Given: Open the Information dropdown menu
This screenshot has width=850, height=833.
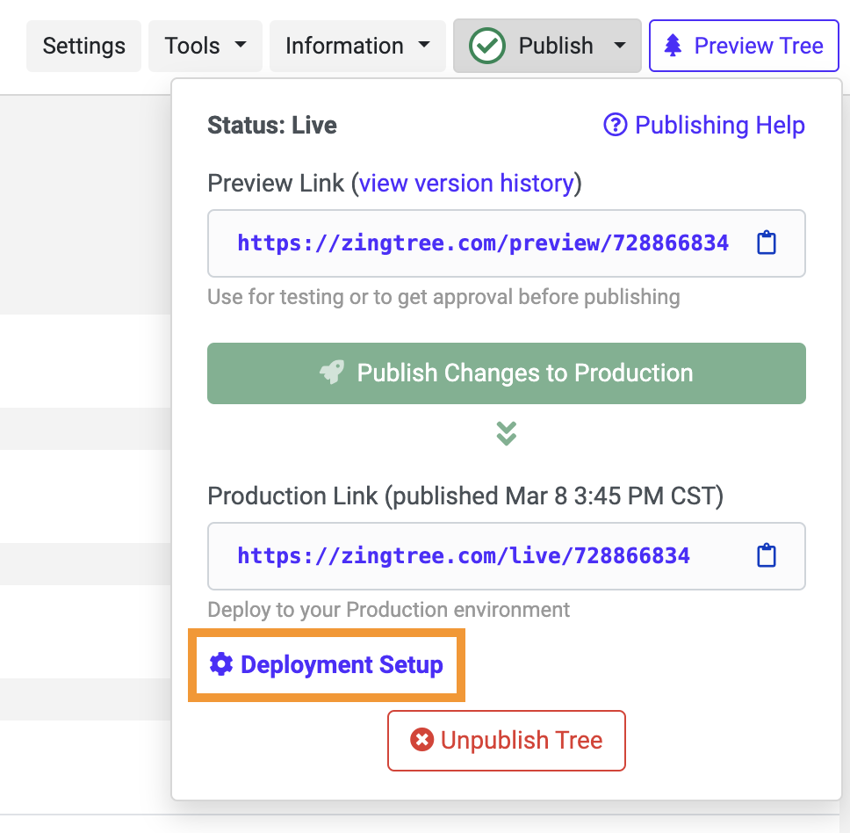Looking at the screenshot, I should click(357, 46).
